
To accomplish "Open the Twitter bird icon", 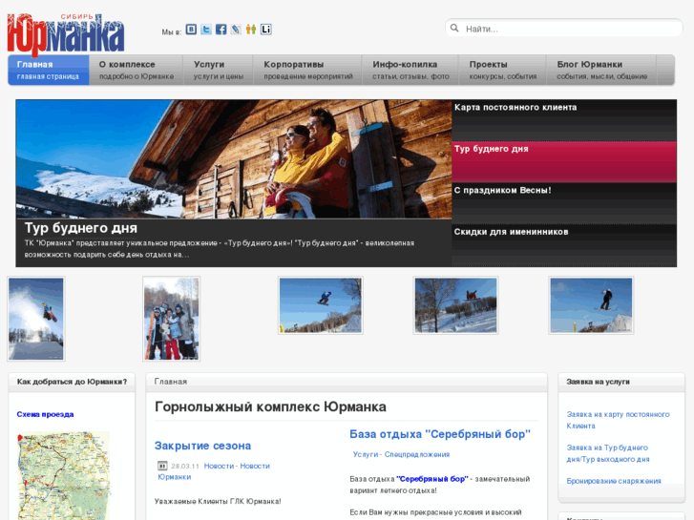I will point(206,30).
